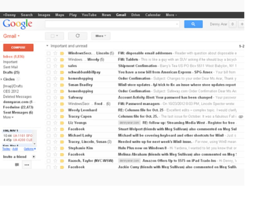The image size is (270, 202).
Task: Open the chat bubble icon
Action: click(17, 165)
